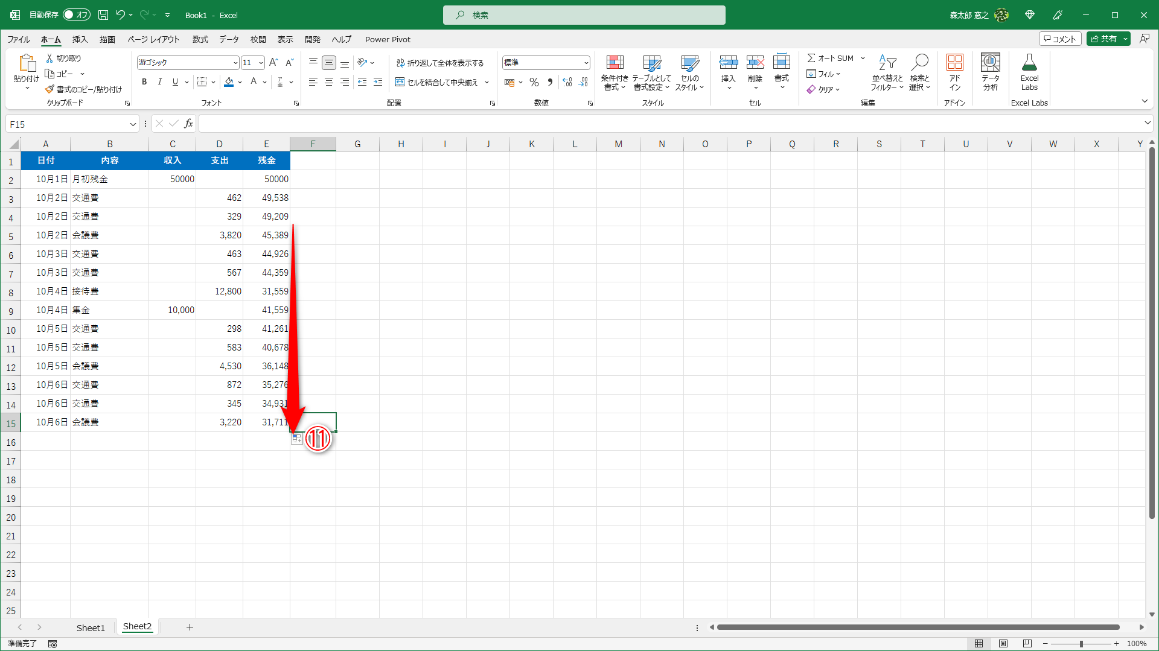Apply font color to text

pyautogui.click(x=254, y=82)
